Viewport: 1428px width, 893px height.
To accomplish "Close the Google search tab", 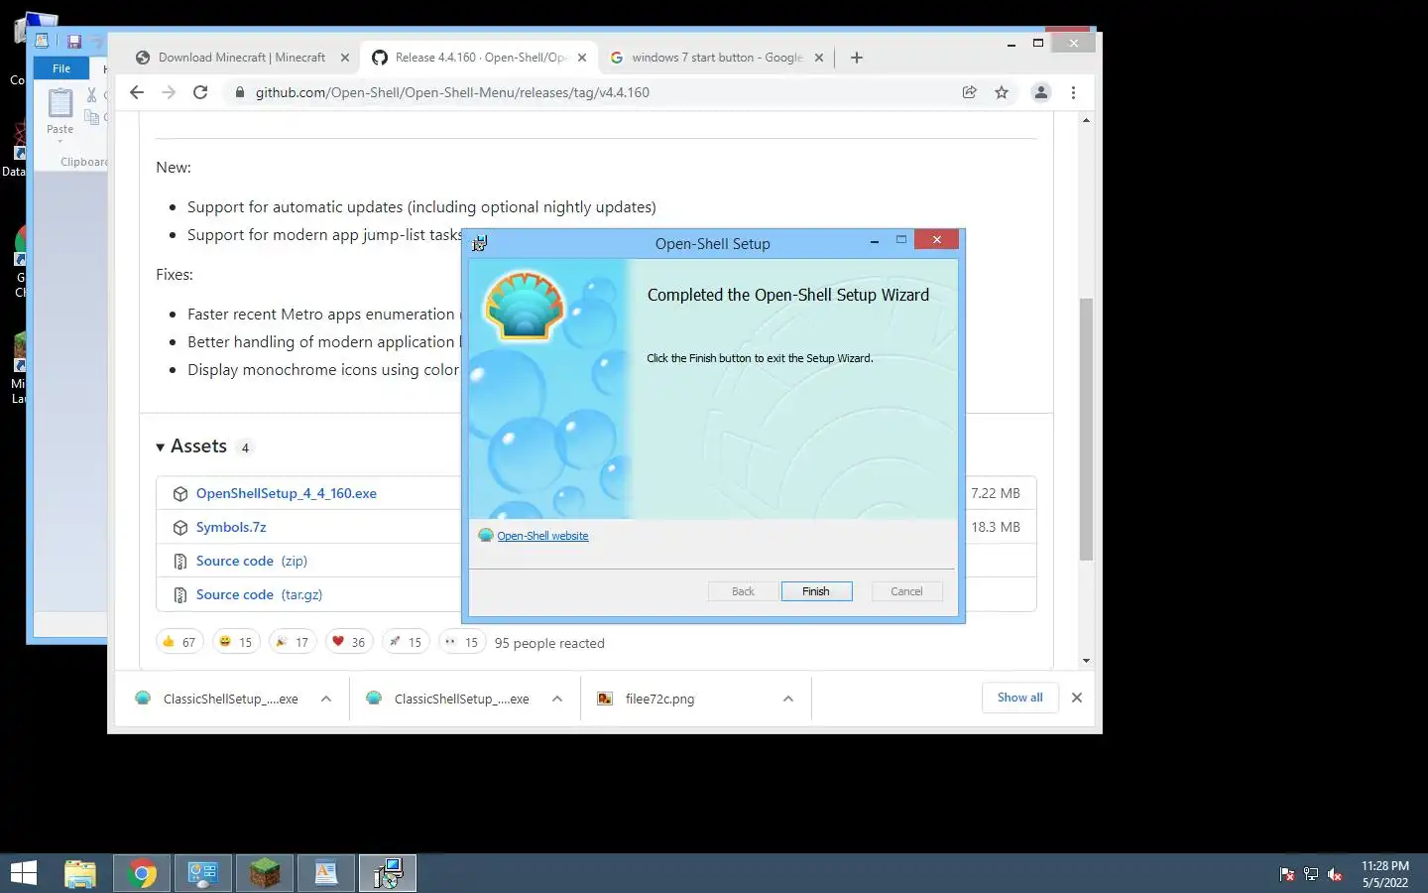I will click(x=819, y=58).
